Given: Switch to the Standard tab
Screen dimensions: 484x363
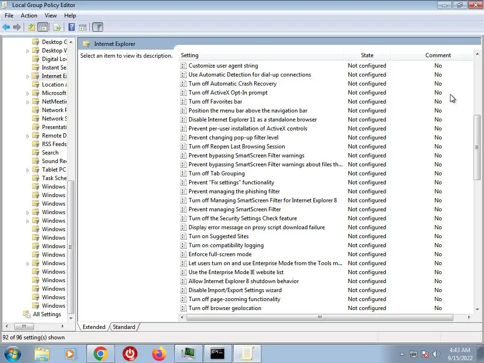Looking at the screenshot, I should click(124, 327).
